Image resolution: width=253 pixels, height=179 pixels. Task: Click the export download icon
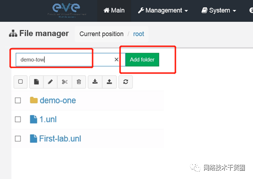[x=95, y=82]
